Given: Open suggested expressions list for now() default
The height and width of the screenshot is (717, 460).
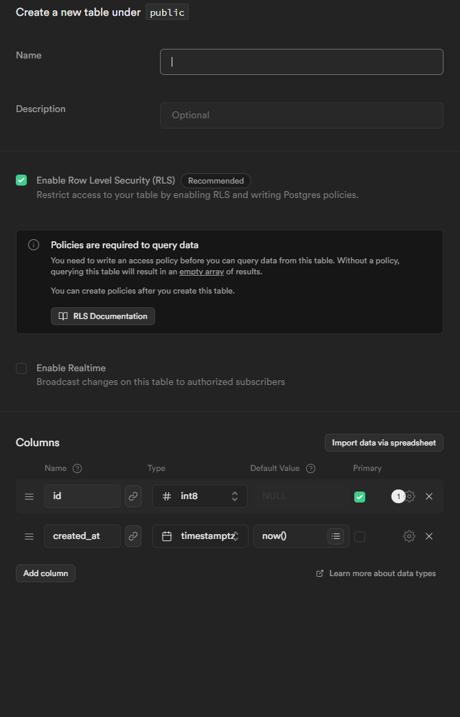Looking at the screenshot, I should (x=336, y=536).
